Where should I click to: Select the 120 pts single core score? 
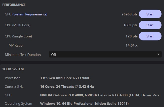click(131, 36)
